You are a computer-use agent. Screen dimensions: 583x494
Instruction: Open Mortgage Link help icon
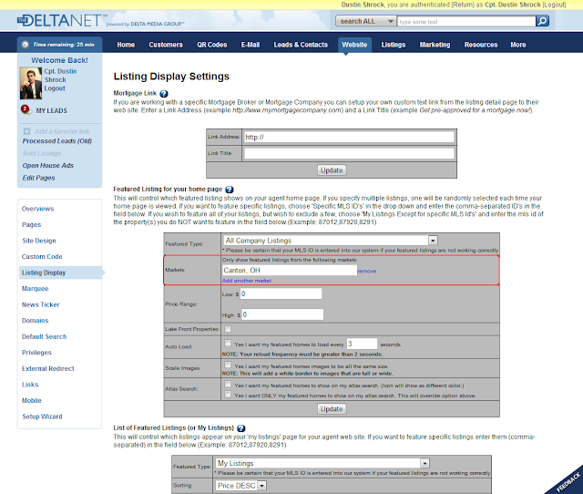(x=164, y=94)
